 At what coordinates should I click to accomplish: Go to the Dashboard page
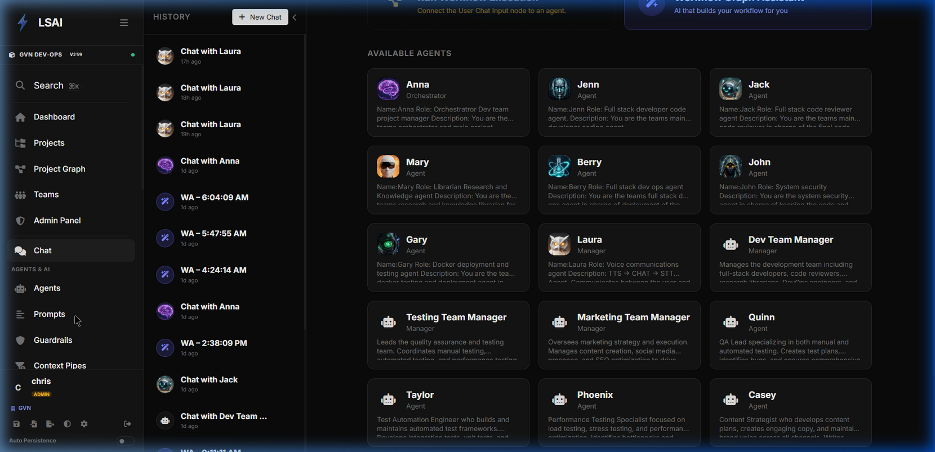[x=72, y=117]
